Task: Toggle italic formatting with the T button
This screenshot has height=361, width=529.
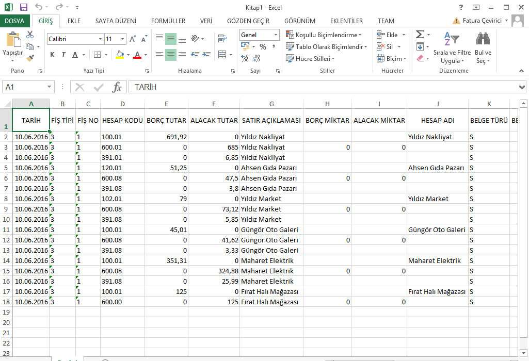Action: [x=63, y=55]
